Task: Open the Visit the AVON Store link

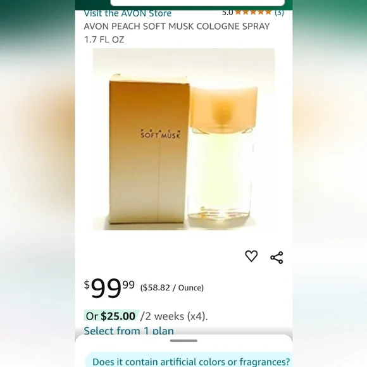Action: [x=128, y=13]
